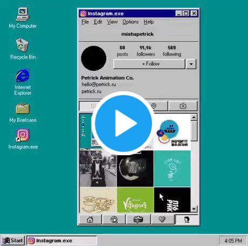
Task: Click the 569 following count
Action: (172, 50)
